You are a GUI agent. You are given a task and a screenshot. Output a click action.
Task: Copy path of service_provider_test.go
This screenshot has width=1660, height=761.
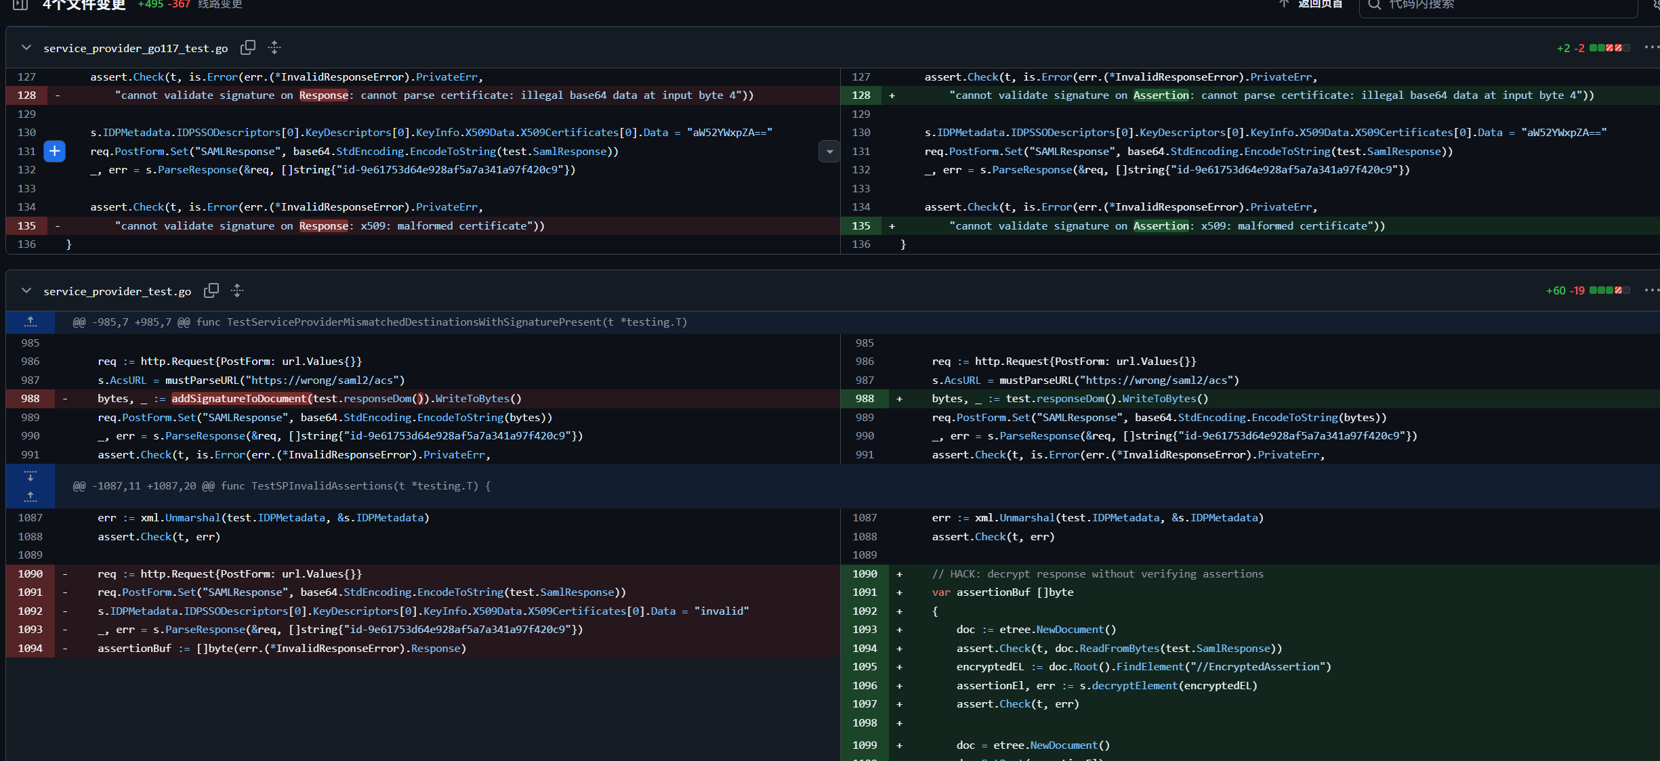(x=211, y=290)
